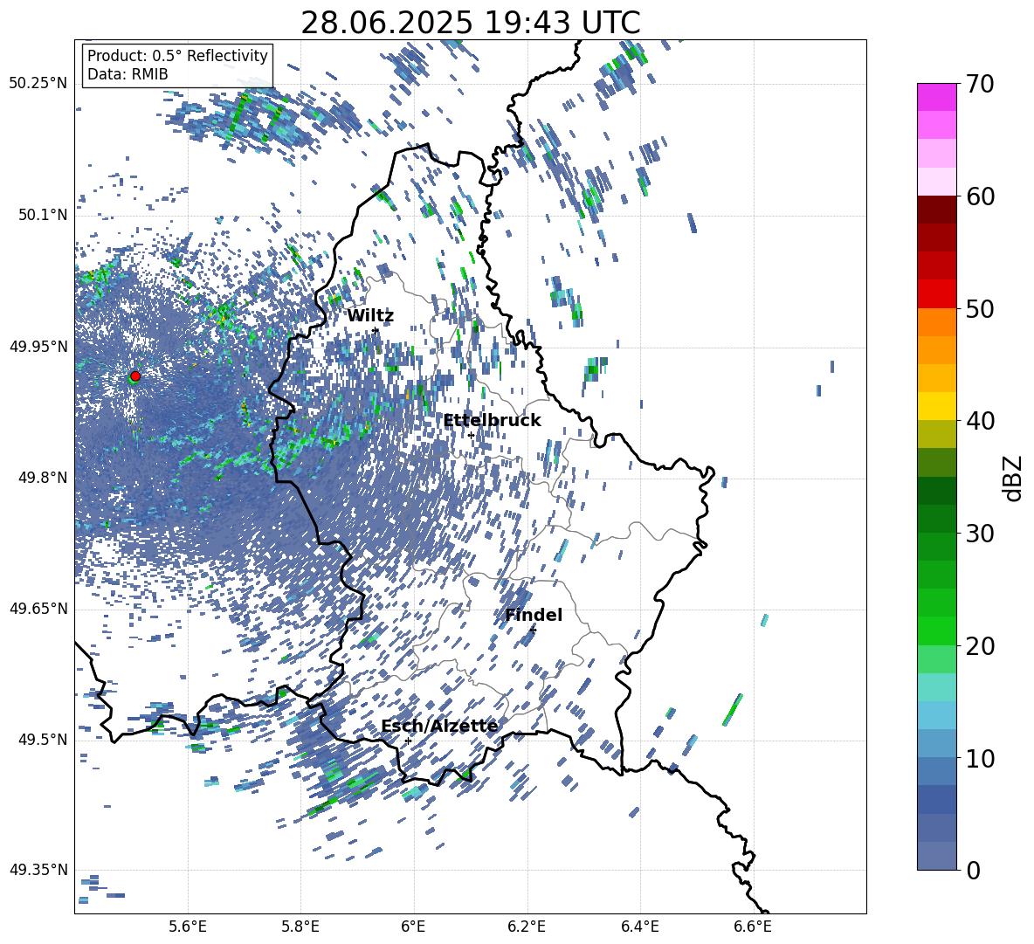Click the 49.8°N latitude label
The height and width of the screenshot is (944, 1034).
pyautogui.click(x=42, y=478)
